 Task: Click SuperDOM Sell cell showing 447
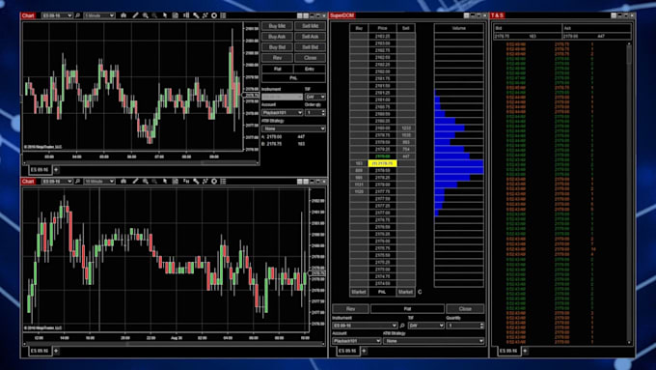(x=406, y=157)
